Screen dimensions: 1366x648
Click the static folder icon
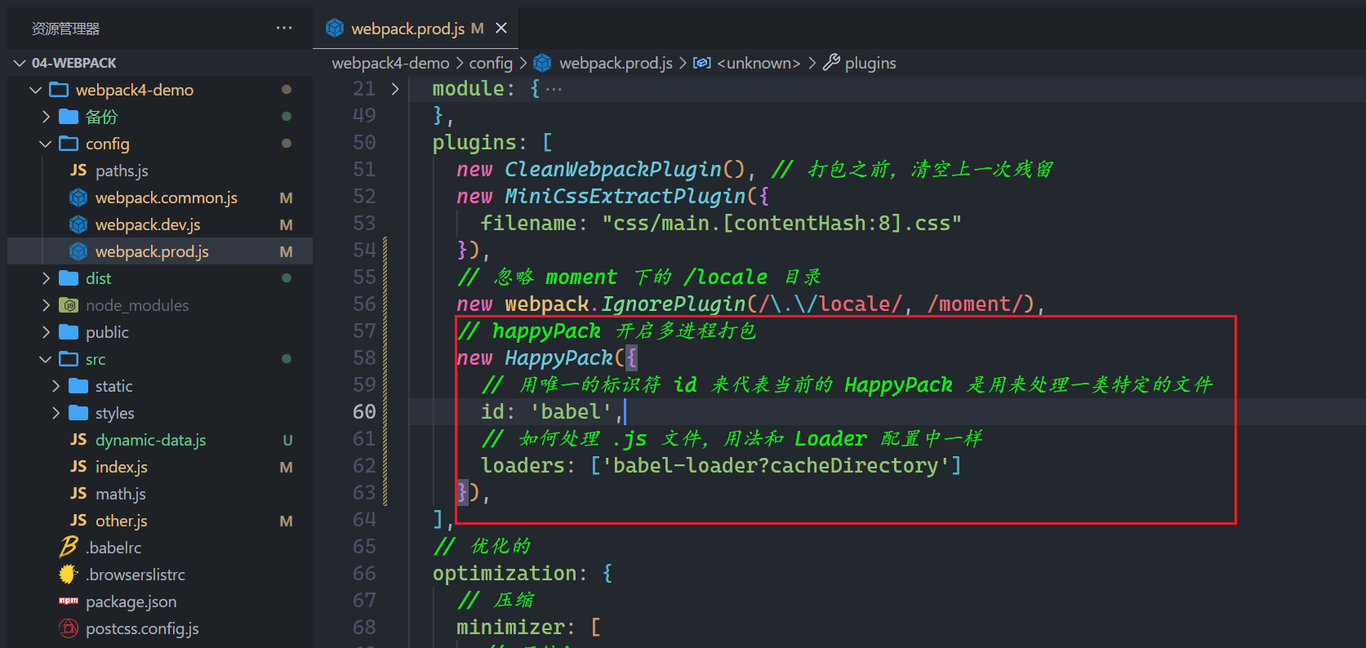point(78,386)
